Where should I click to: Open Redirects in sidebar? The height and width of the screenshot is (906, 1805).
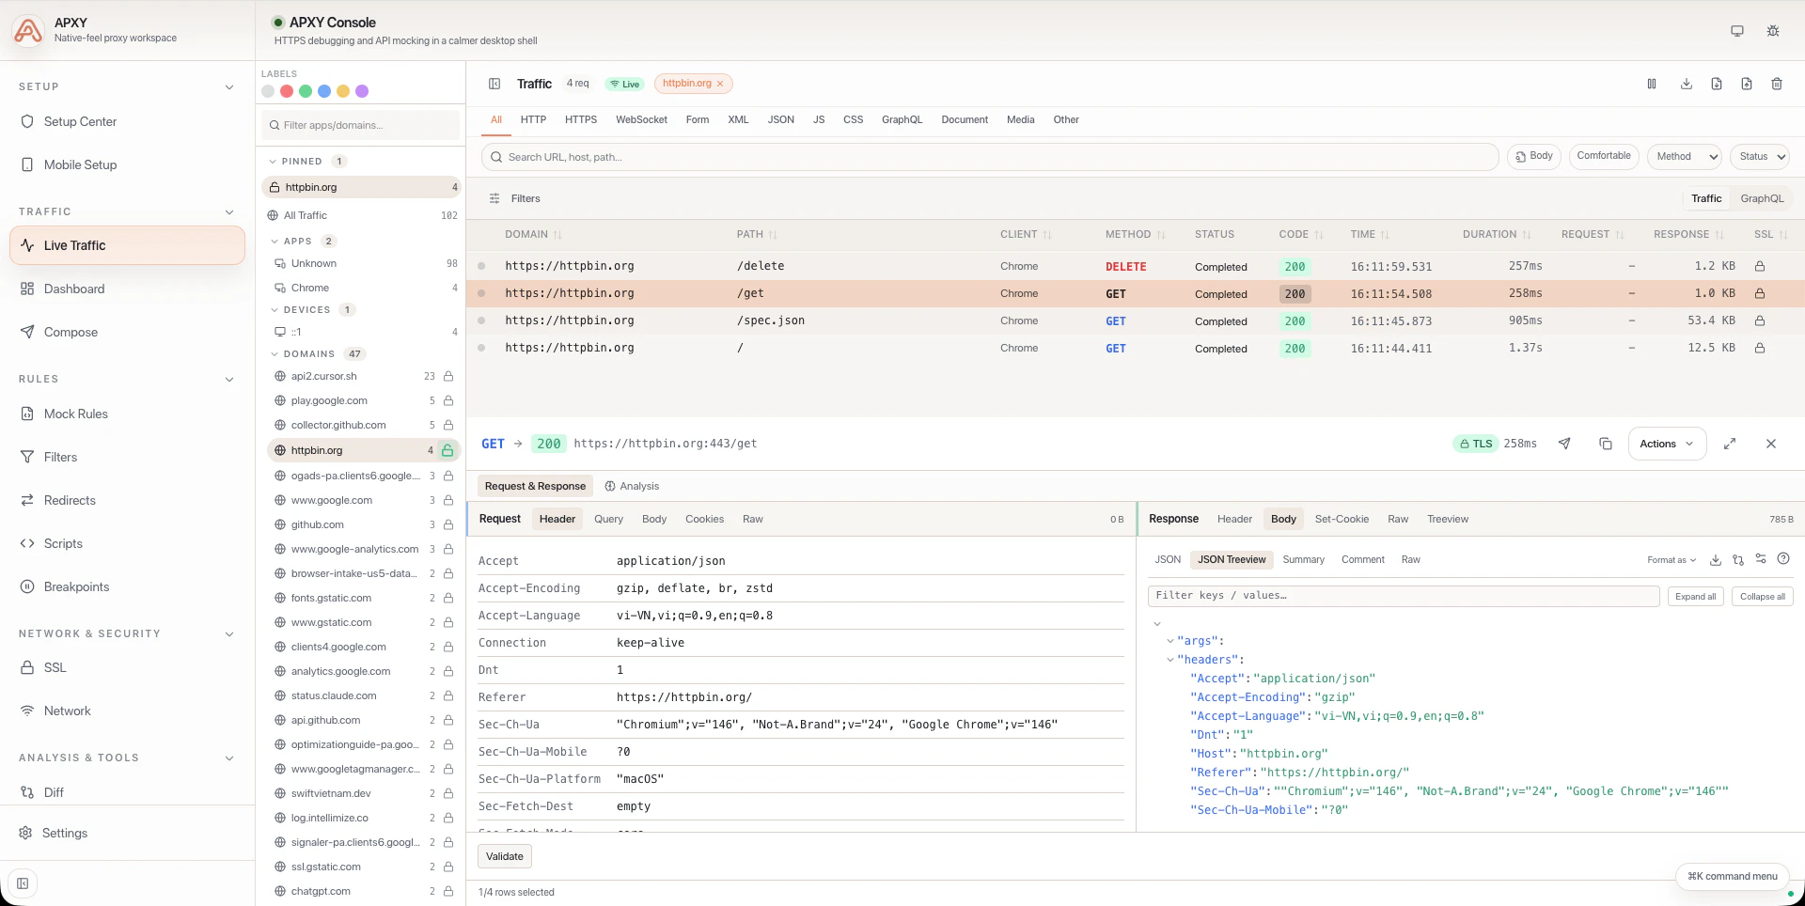[x=127, y=500]
